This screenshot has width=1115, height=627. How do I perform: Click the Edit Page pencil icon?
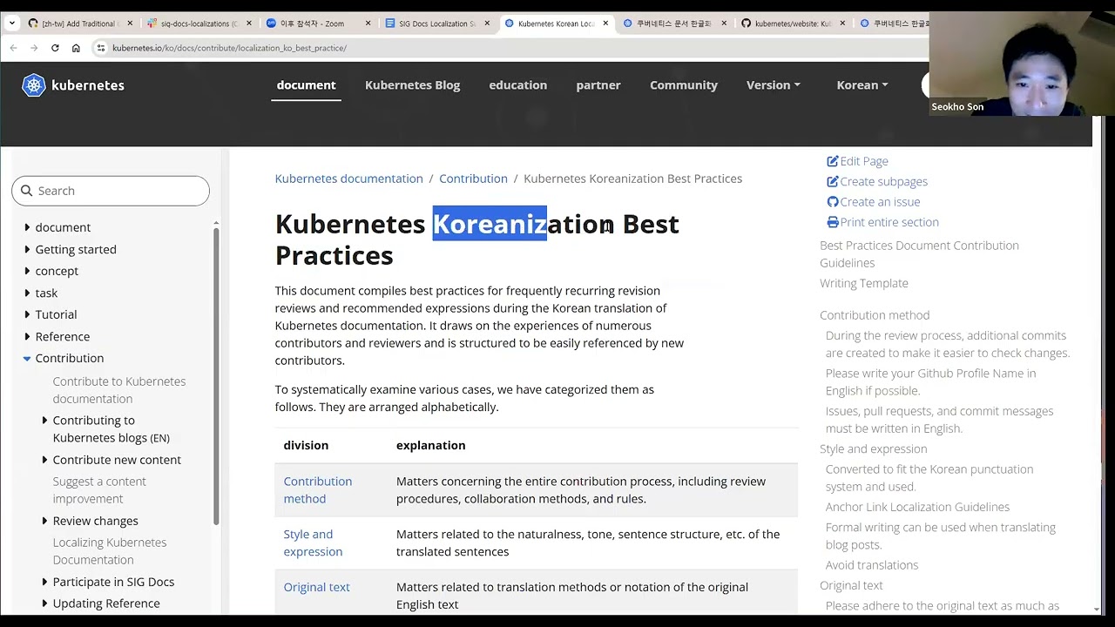(x=833, y=161)
